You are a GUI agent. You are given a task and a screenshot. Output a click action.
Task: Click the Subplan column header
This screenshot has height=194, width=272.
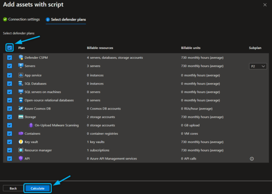point(255,48)
